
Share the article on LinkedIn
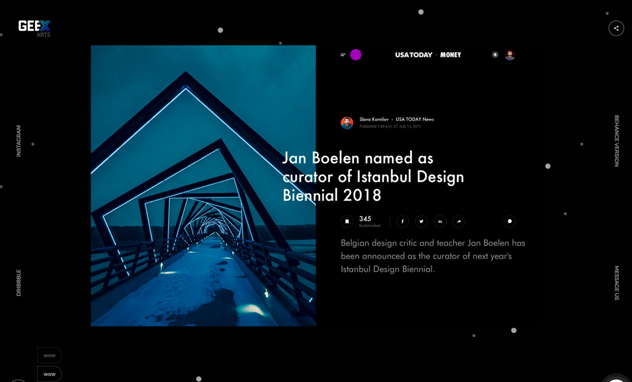click(x=440, y=221)
